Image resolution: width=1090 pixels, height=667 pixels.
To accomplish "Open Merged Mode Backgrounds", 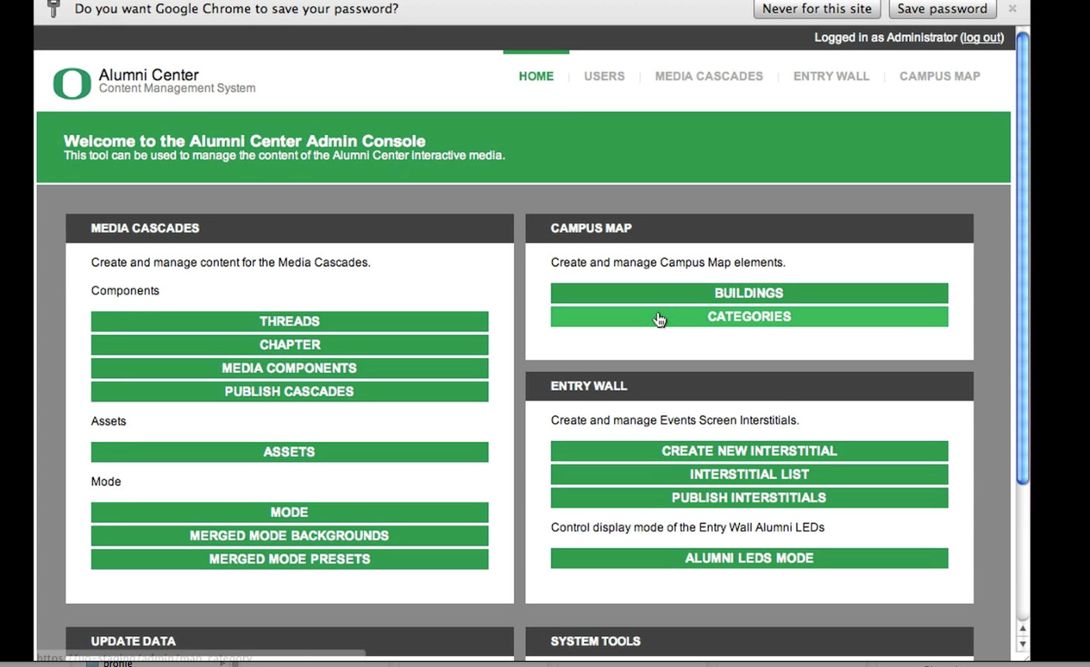I will (290, 536).
